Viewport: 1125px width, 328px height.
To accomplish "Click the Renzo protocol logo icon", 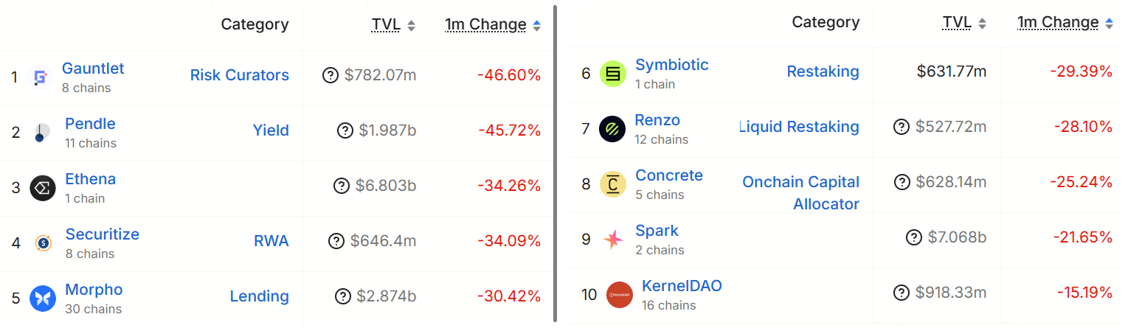I will click(x=612, y=128).
